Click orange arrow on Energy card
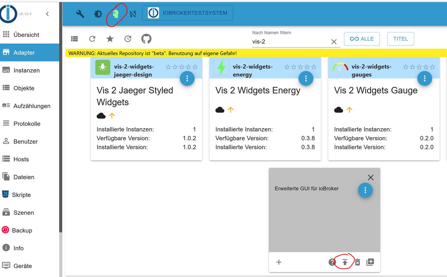447x277 pixels. (x=231, y=110)
